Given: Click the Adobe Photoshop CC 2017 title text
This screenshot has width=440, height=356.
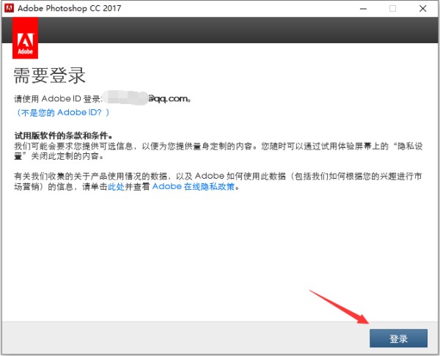Looking at the screenshot, I should (72, 8).
